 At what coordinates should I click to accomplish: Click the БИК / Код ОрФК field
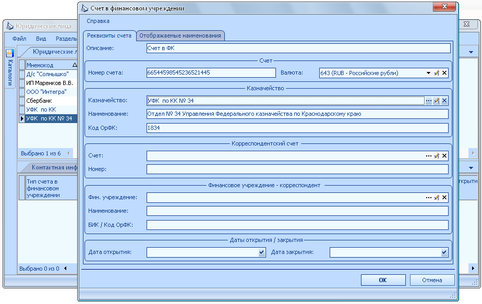point(297,225)
